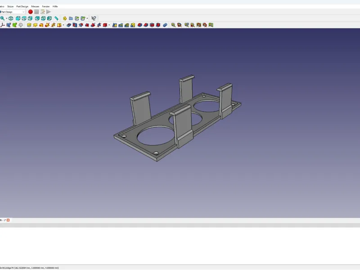Viewport: 360px width, 270px height.
Task: Create a group with the folder icon
Action: point(71,18)
